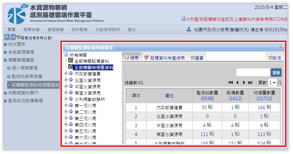Select 第五河川局 in tree
Image resolution: width=293 pixels, height=154 pixels.
click(x=85, y=131)
